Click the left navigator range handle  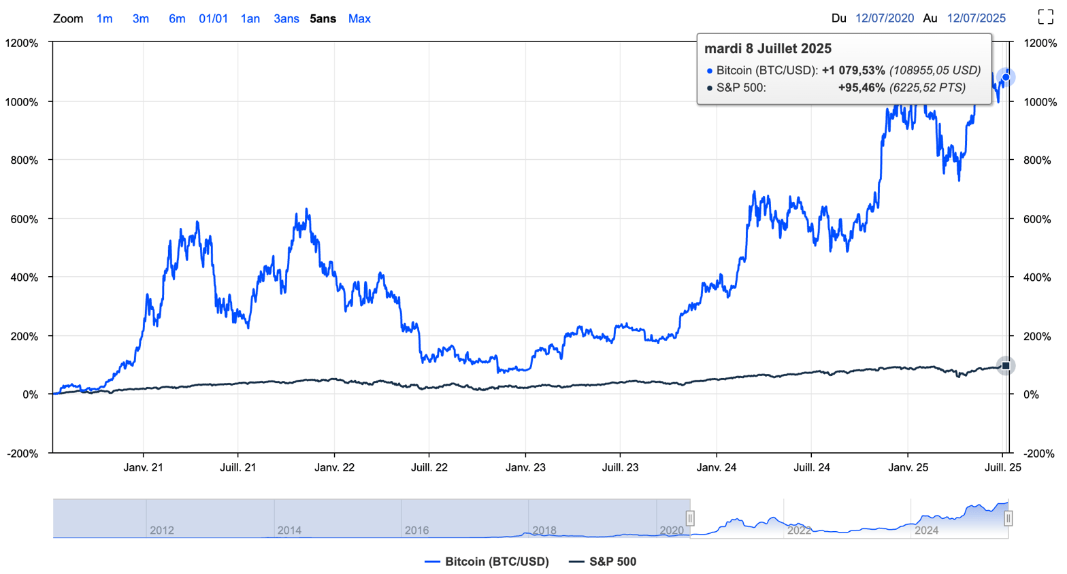pos(690,518)
